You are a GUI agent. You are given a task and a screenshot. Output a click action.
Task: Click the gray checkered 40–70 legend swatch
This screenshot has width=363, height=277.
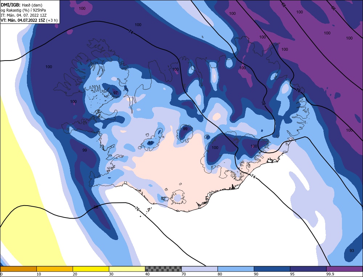tap(163, 269)
